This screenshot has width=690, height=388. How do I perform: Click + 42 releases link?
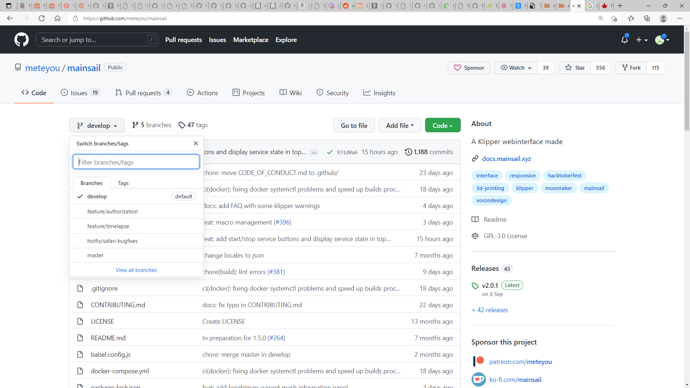point(490,310)
